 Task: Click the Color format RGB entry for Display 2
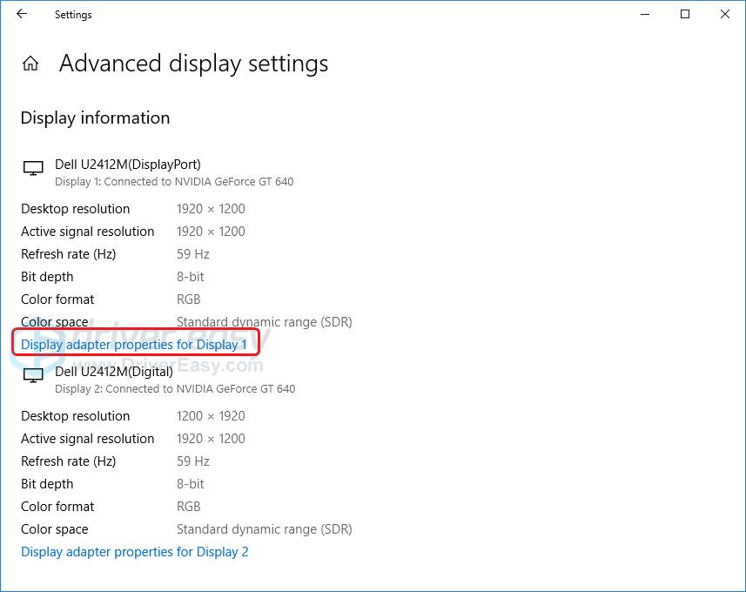coord(189,506)
